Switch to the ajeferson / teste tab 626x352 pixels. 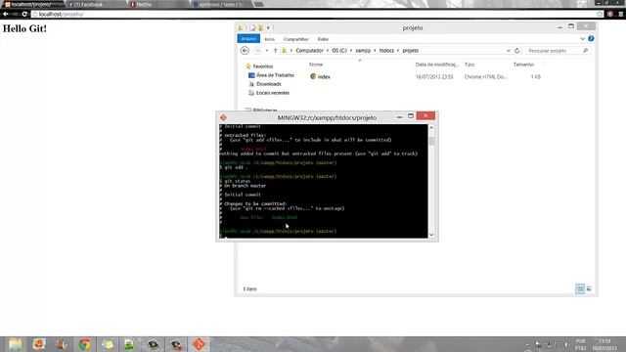point(222,4)
